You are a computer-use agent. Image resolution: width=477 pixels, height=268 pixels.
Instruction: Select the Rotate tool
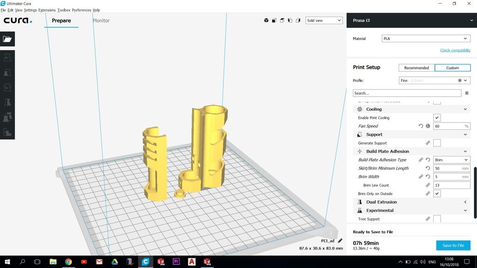click(7, 87)
